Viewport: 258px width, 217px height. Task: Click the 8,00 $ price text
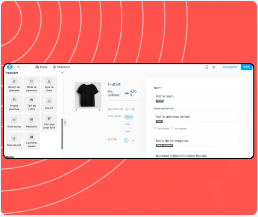click(133, 93)
